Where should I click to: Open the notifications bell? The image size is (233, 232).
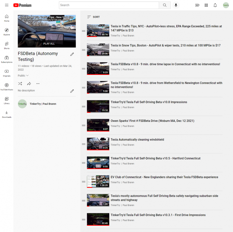point(215,5)
